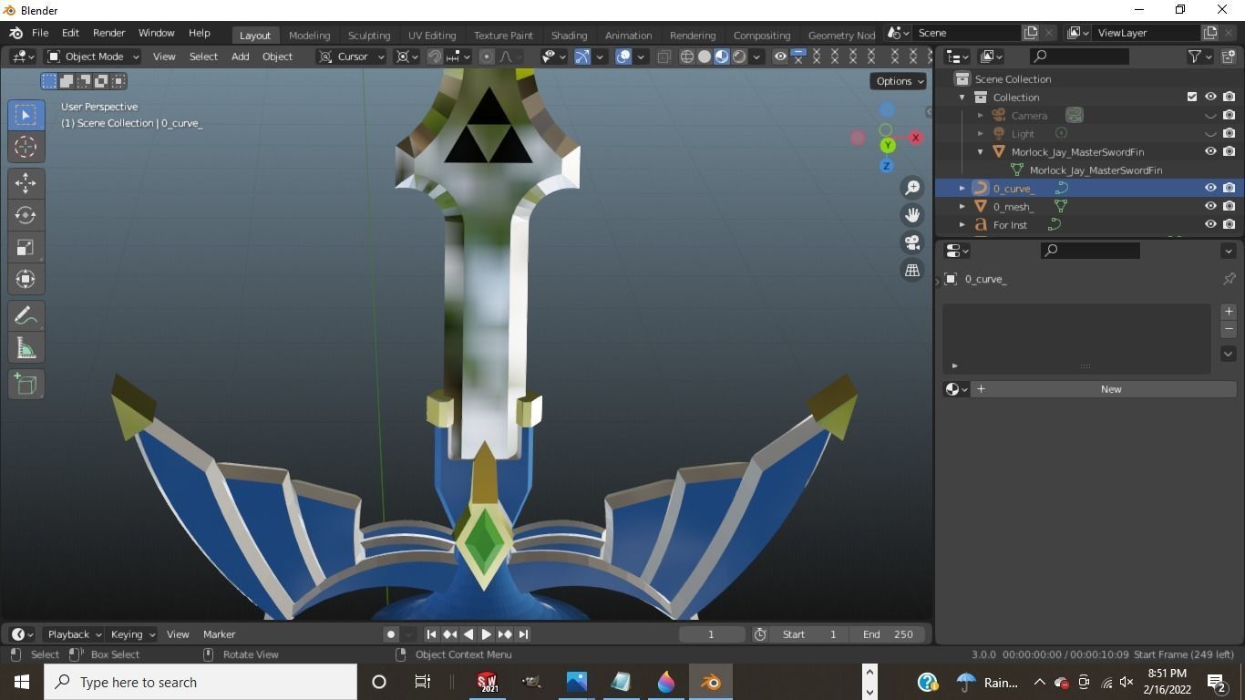The width and height of the screenshot is (1245, 700).
Task: Open Windows Task View
Action: pos(422,682)
